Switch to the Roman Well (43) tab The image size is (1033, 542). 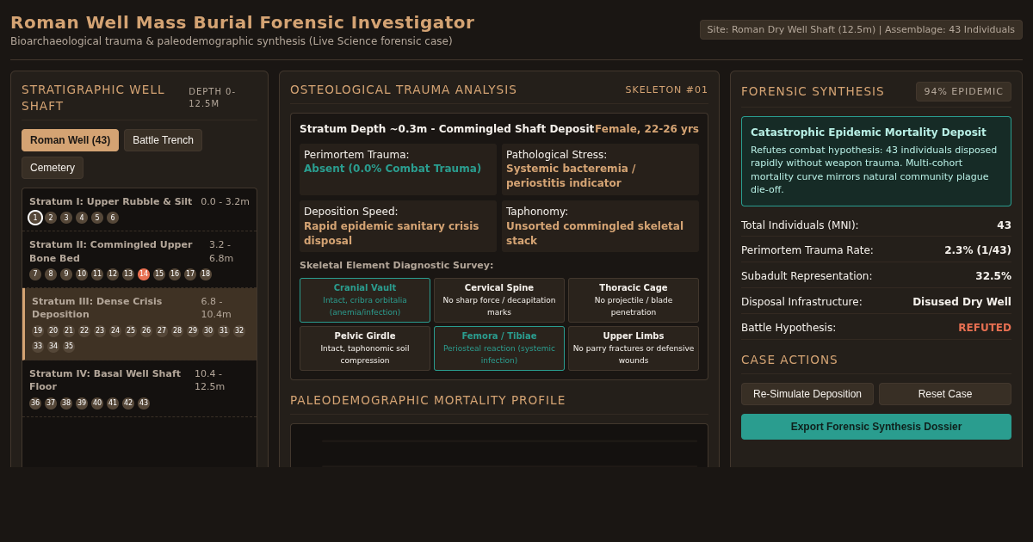tap(70, 140)
